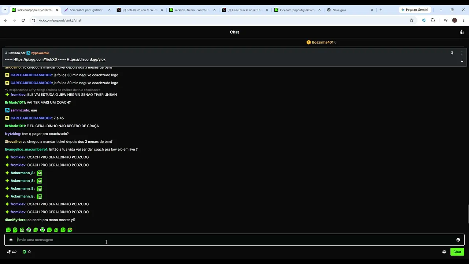
Task: Click the green Chat send button
Action: pos(457,252)
